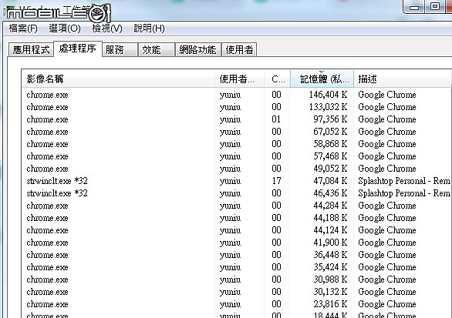
Task: Select chrome.exe row using 41,900 K
Action: (x=236, y=243)
